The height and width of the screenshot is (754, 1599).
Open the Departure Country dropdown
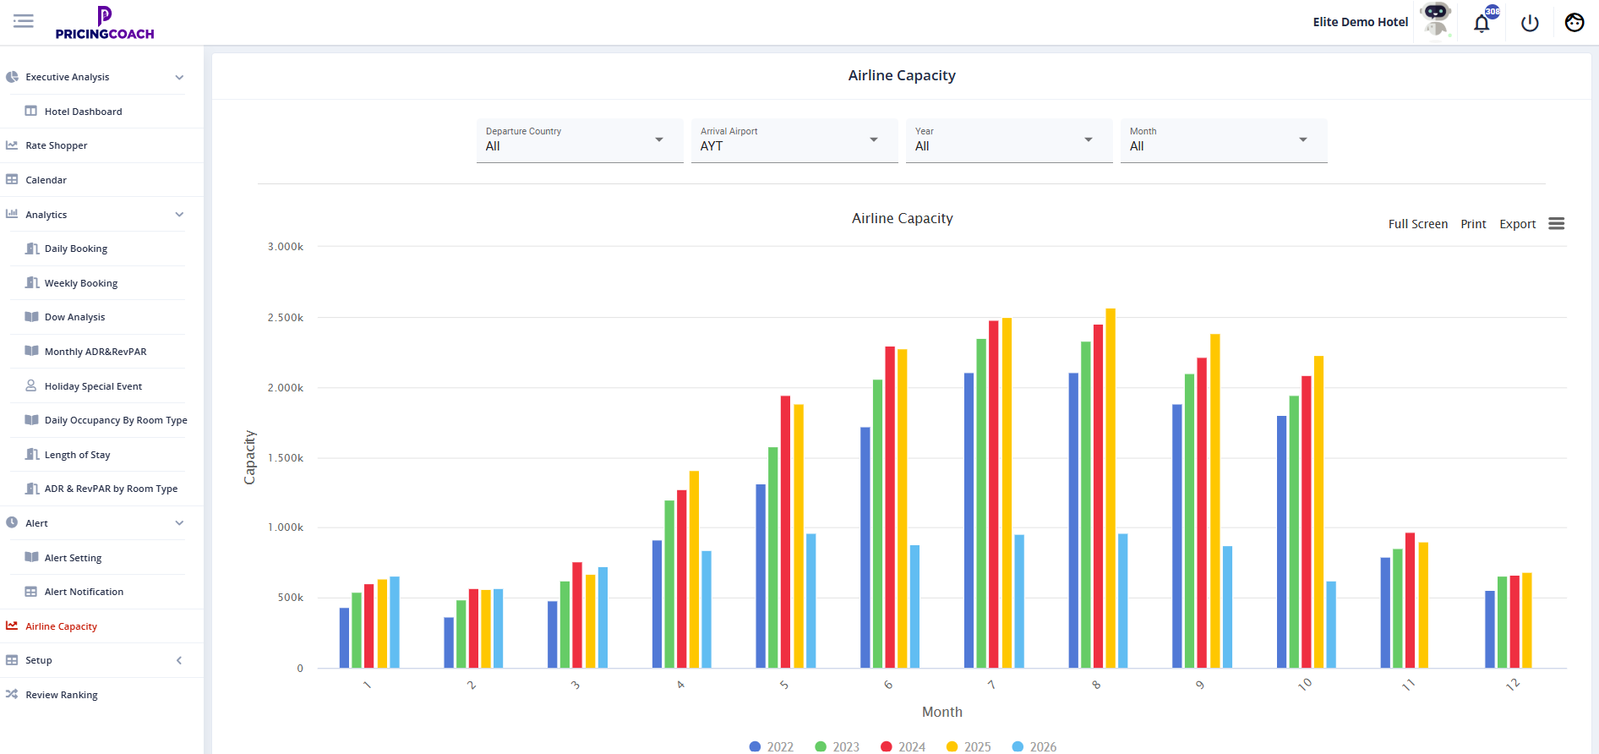[x=579, y=140]
